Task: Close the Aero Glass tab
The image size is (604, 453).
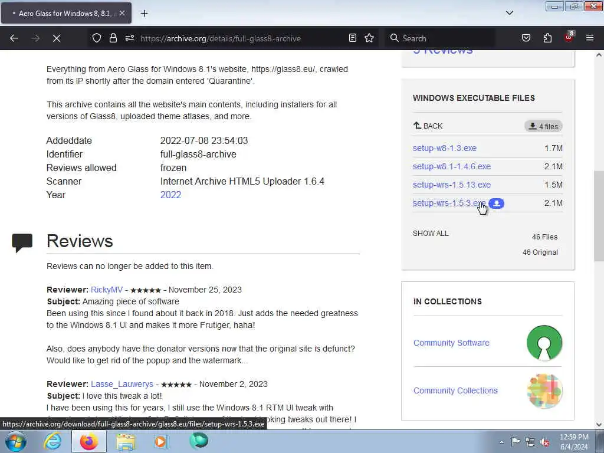Action: [x=122, y=13]
